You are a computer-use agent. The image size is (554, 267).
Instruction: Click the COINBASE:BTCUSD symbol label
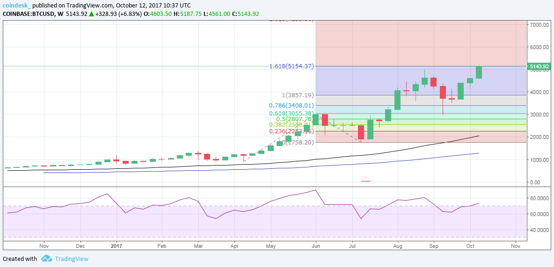pos(29,14)
